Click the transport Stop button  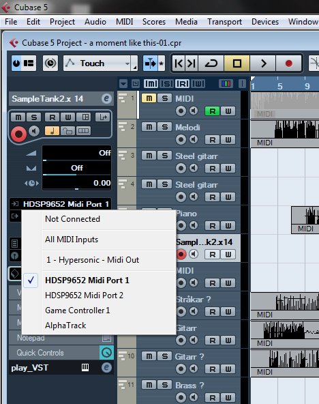tap(237, 63)
